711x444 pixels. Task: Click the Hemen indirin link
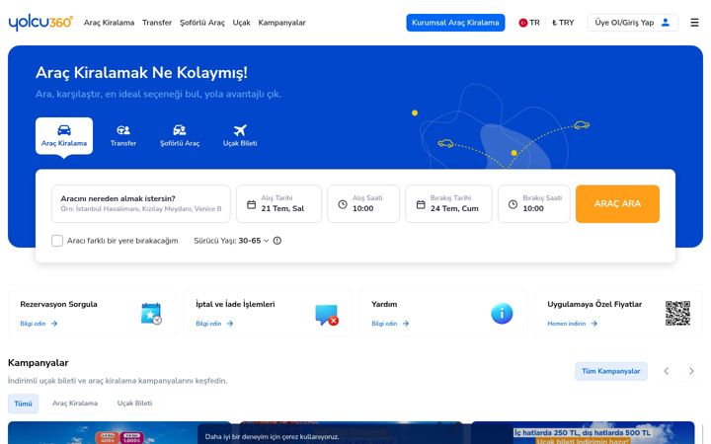click(567, 324)
